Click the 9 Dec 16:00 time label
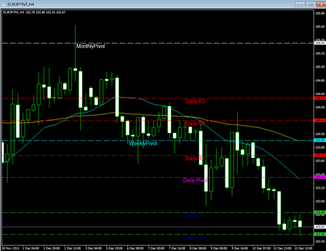The image size is (326, 251). 240,248
